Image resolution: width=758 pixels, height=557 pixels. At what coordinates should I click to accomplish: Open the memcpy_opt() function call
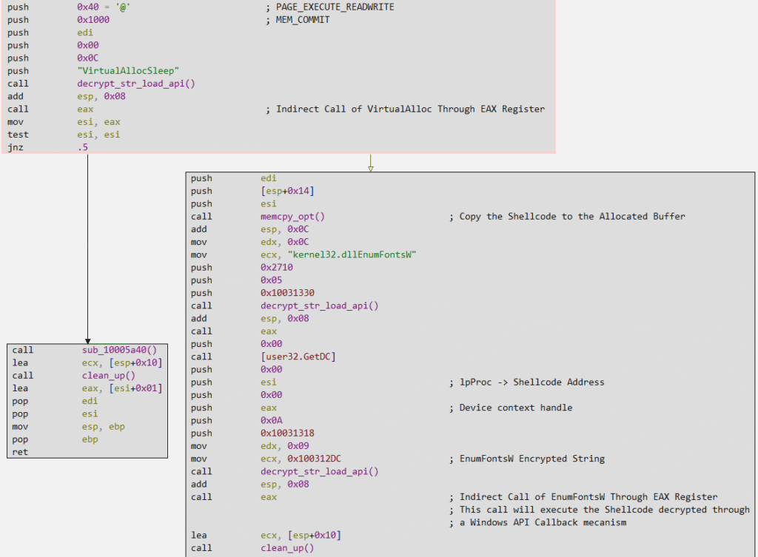coord(292,216)
